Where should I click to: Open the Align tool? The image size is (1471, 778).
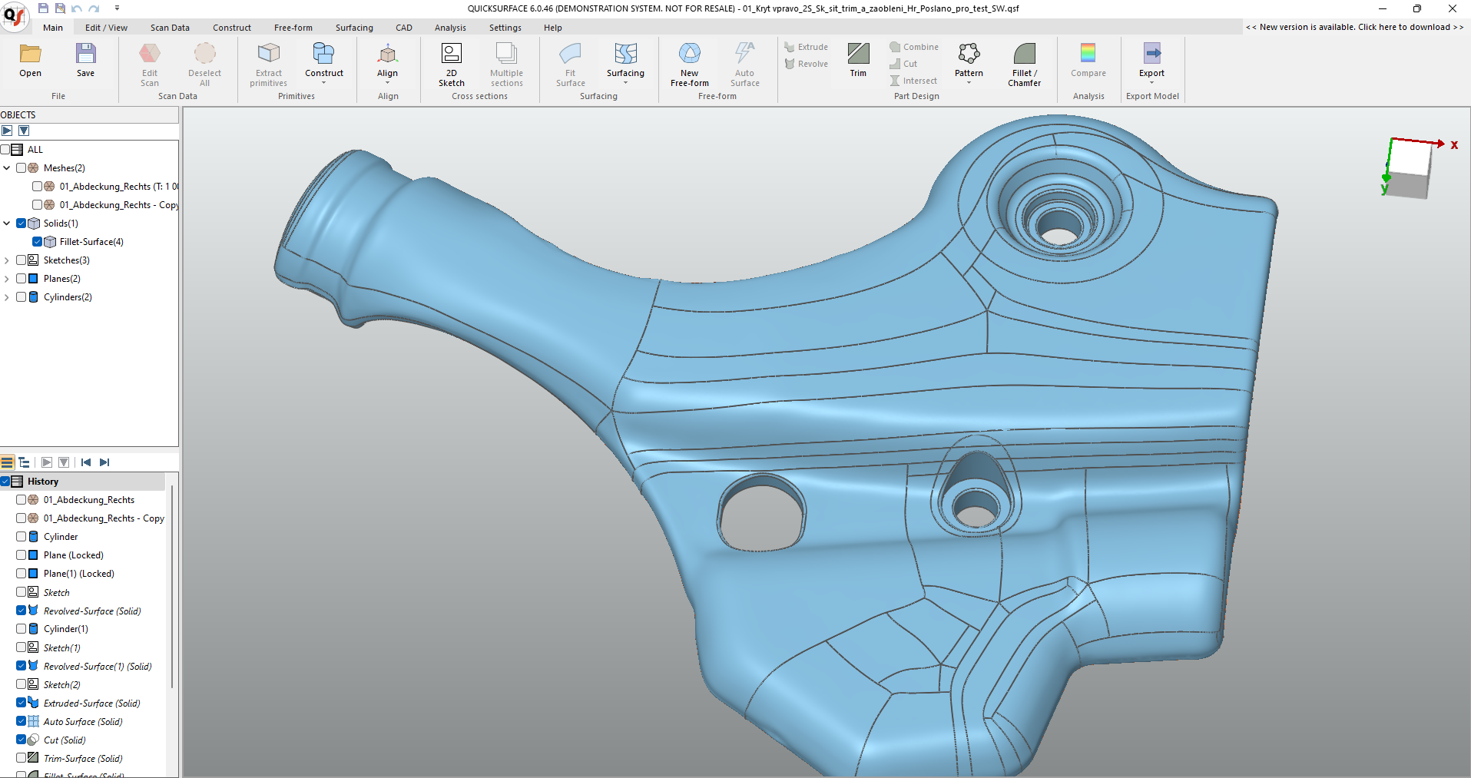pyautogui.click(x=388, y=61)
